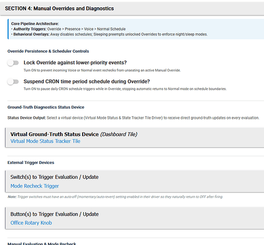Click the Authority Triggers priority line
Viewport: 264px width, 245px height.
[x=68, y=29]
